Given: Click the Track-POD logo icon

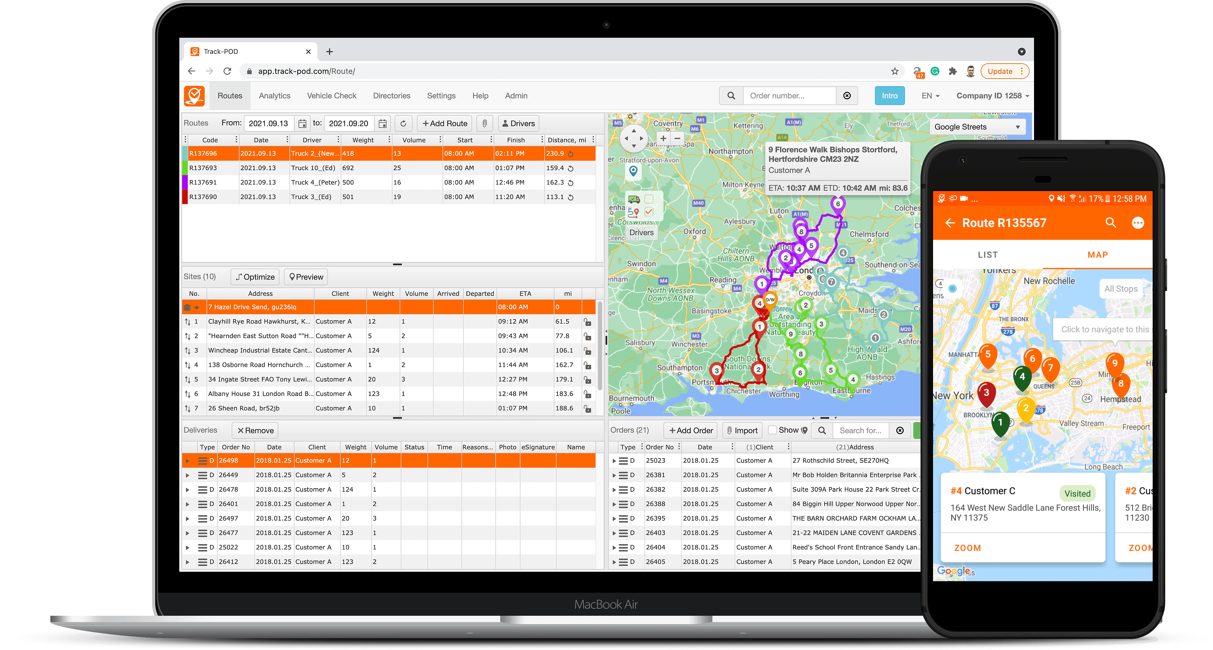Looking at the screenshot, I should coord(194,96).
